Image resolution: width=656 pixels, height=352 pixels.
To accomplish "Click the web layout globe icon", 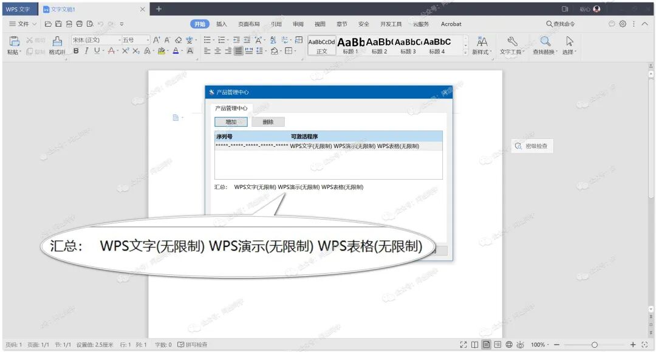I will point(509,345).
